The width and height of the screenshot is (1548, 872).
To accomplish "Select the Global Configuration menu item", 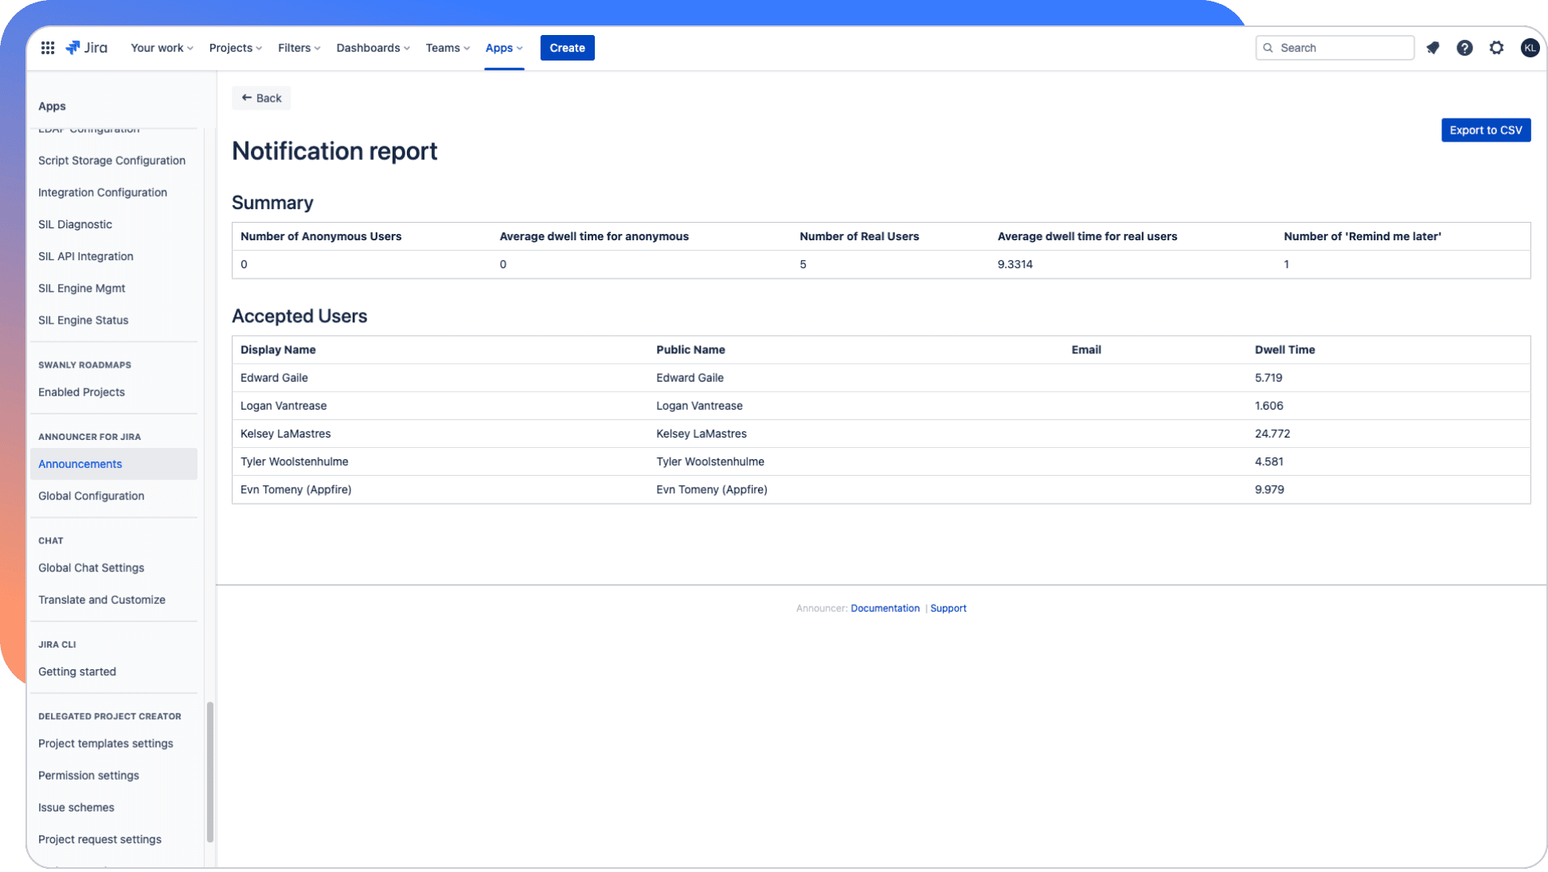I will (x=90, y=495).
